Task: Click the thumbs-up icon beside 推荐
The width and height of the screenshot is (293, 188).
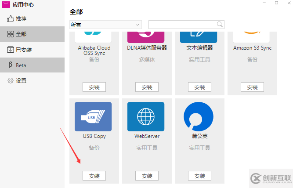Action: [x=11, y=19]
